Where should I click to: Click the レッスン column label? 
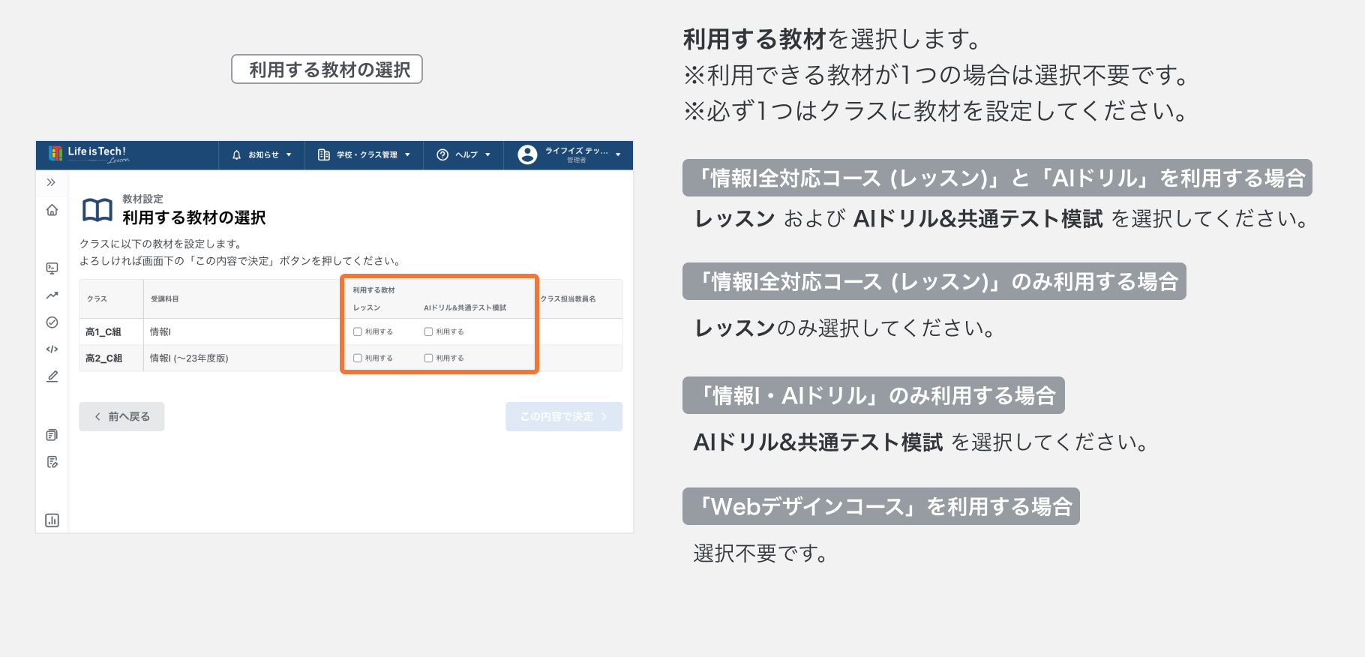pyautogui.click(x=367, y=307)
